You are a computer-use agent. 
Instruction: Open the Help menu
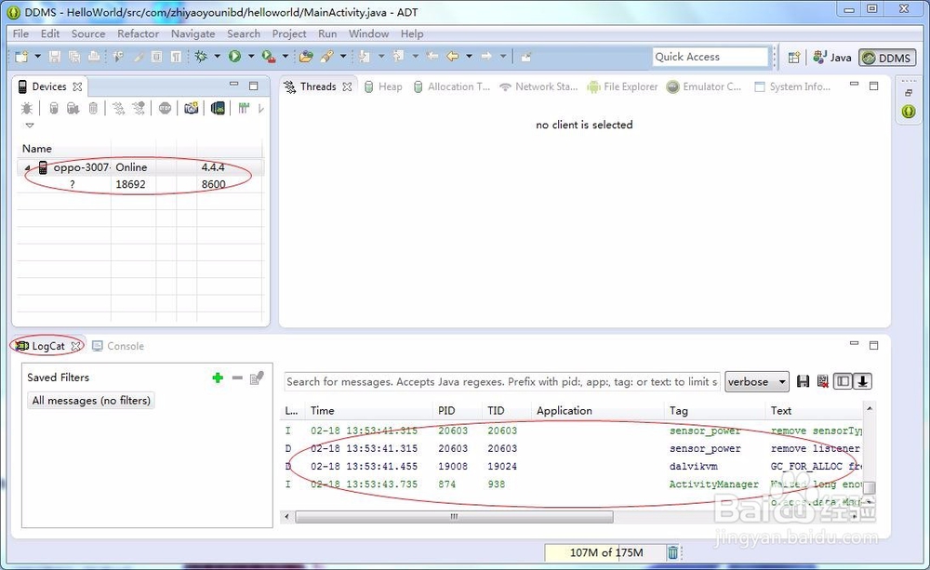click(x=412, y=33)
